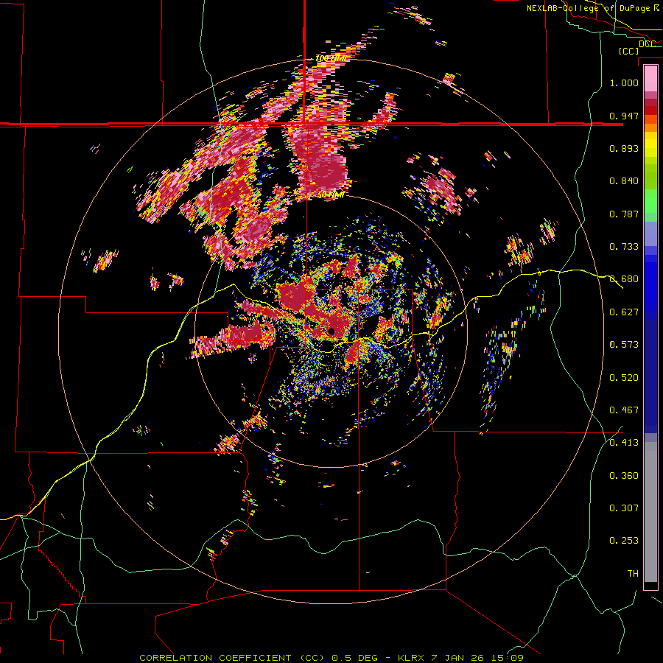Click the black radar site dot at center

pyautogui.click(x=332, y=331)
